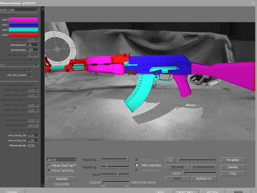The width and height of the screenshot is (257, 193).
Task: Click the left panel scrollbar down arrow
Action: pyautogui.click(x=43, y=185)
